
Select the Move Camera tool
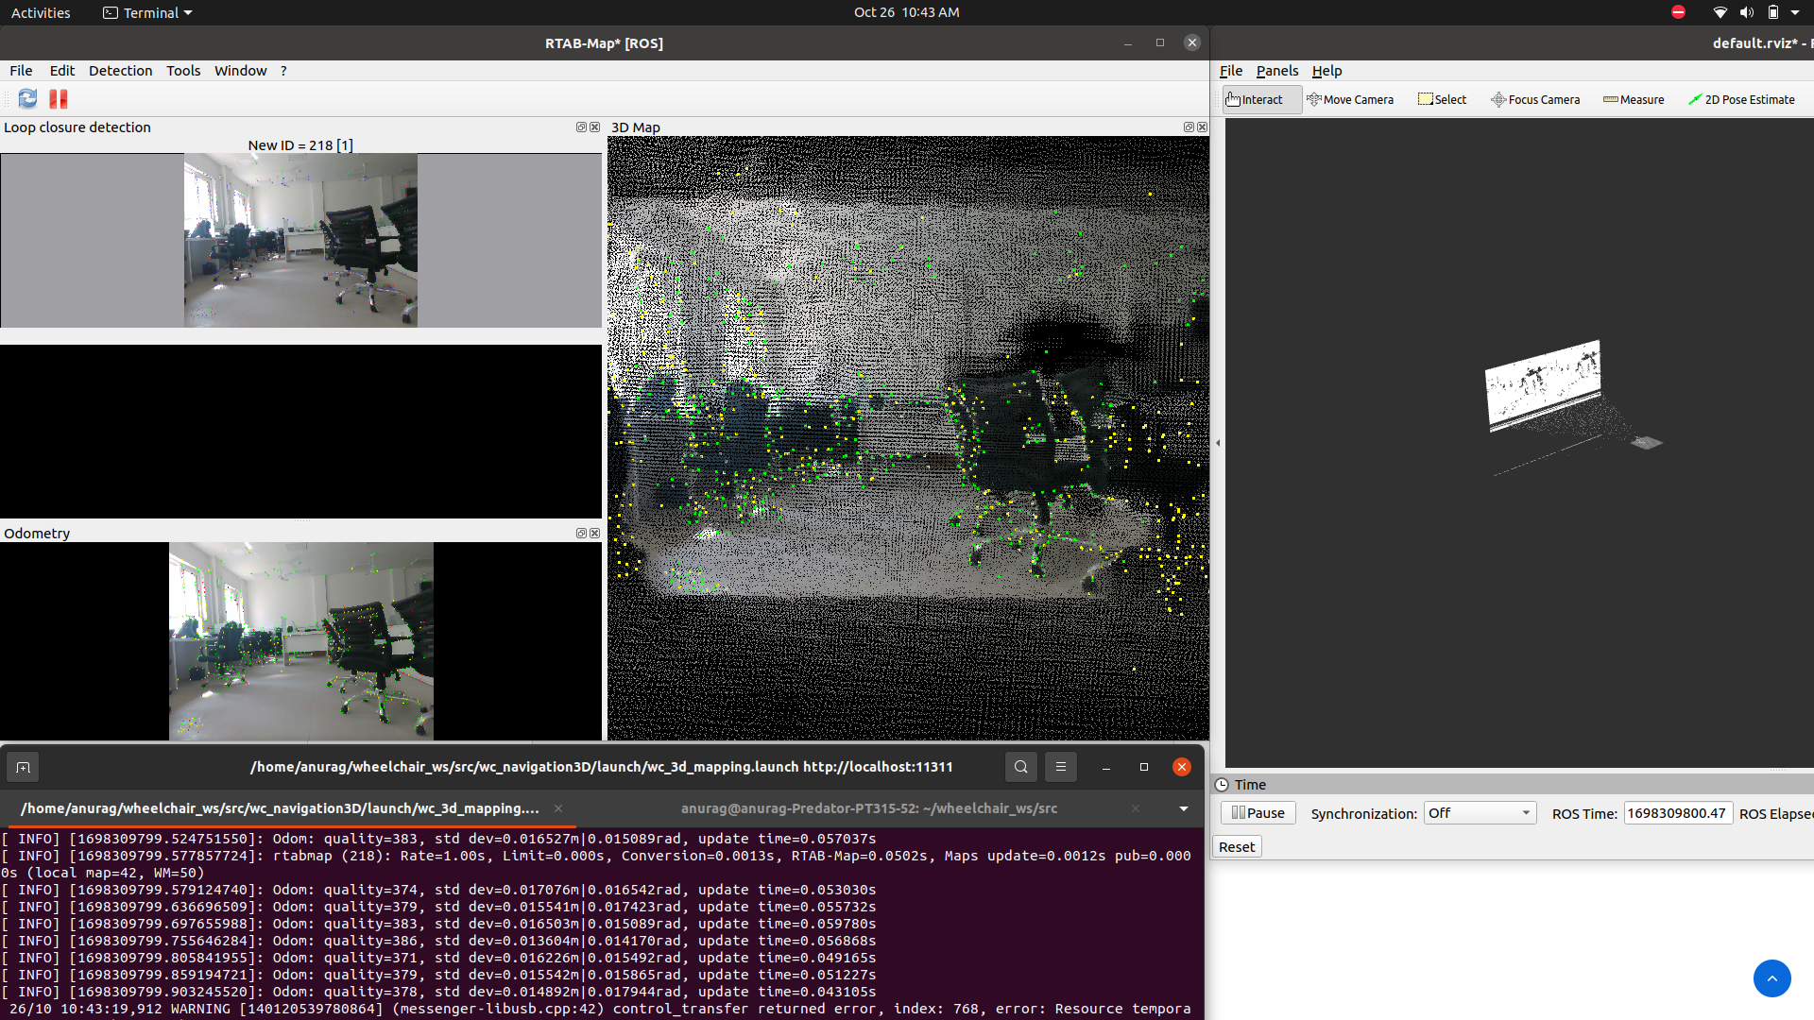tap(1349, 100)
